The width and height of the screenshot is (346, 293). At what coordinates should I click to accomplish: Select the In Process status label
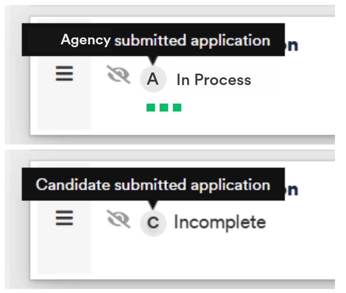[x=214, y=80]
